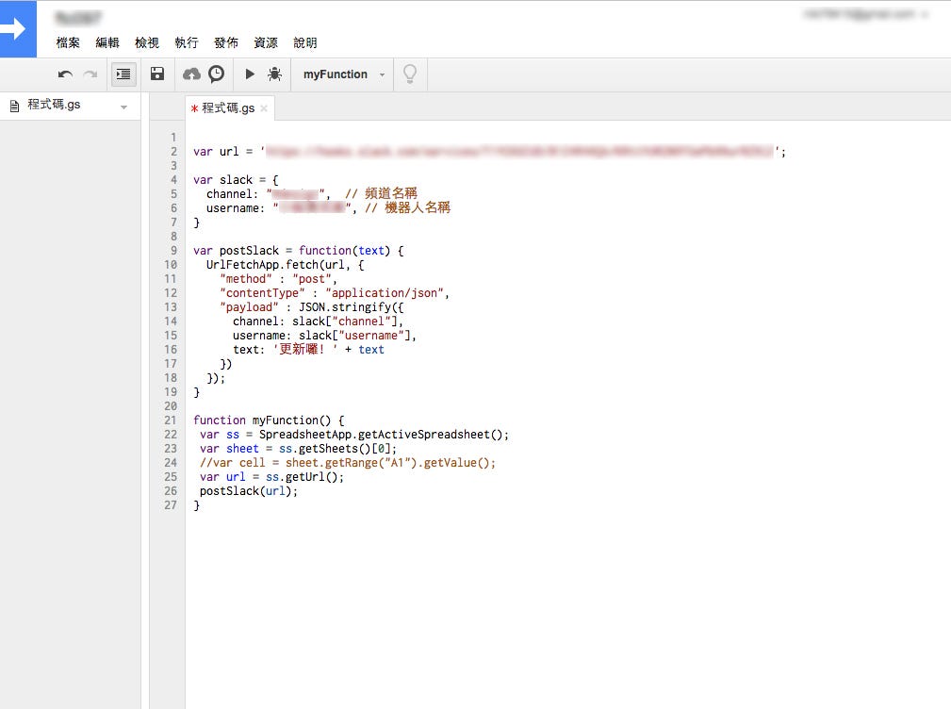Click line number 9 in the gutter
The height and width of the screenshot is (709, 951).
pyautogui.click(x=173, y=251)
